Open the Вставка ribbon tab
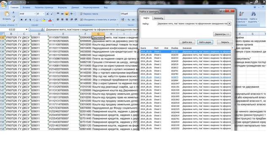 click(x=26, y=8)
